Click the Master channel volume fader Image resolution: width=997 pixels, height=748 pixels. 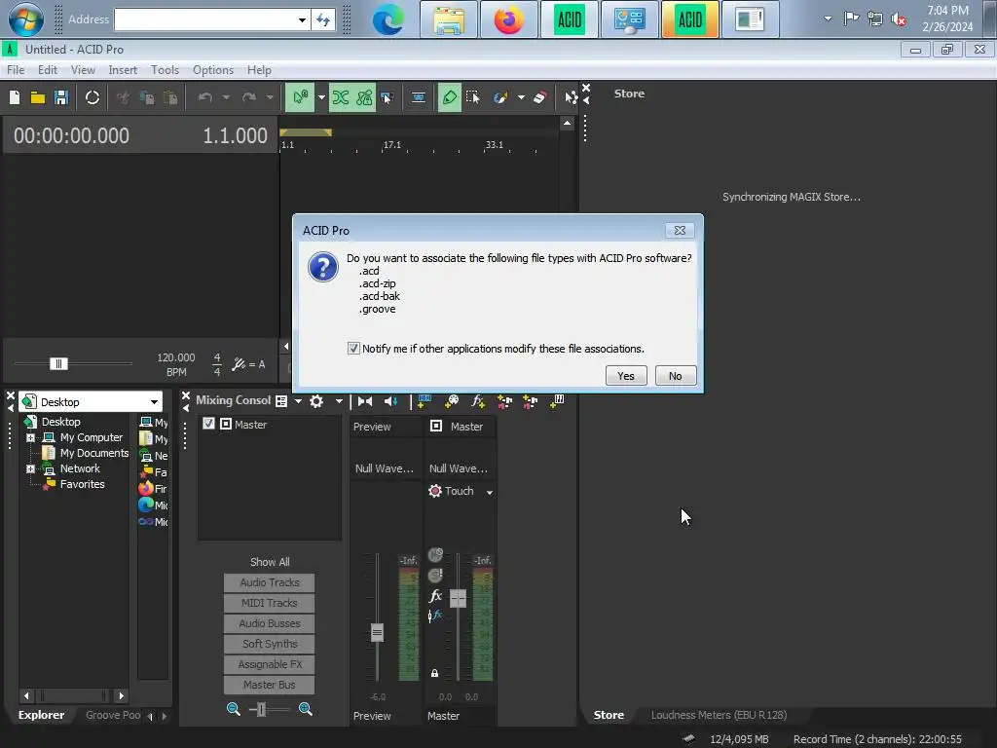(x=458, y=598)
